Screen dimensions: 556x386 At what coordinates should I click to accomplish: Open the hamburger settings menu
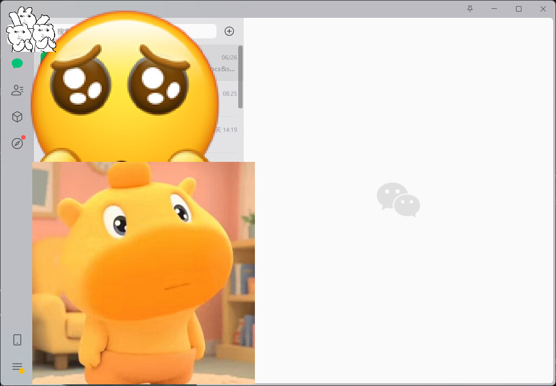pos(17,367)
